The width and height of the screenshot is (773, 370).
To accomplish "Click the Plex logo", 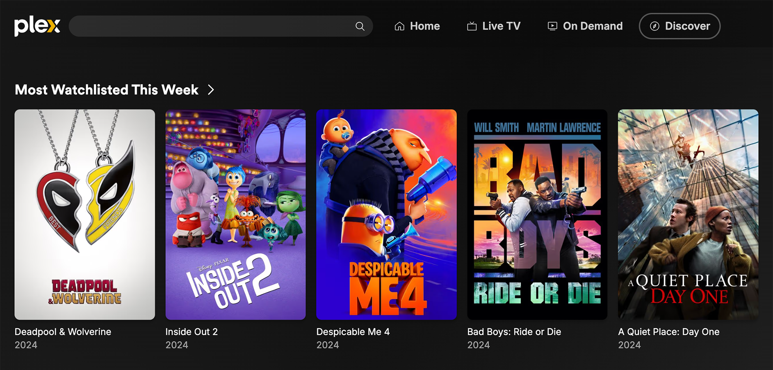I will click(x=37, y=26).
